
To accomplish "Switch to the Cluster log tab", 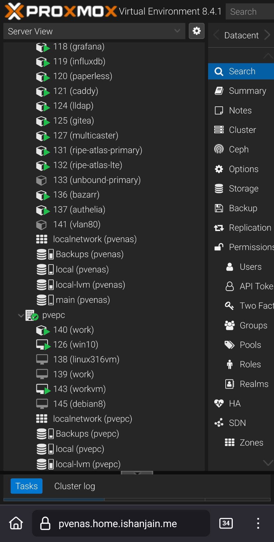I will [x=75, y=486].
